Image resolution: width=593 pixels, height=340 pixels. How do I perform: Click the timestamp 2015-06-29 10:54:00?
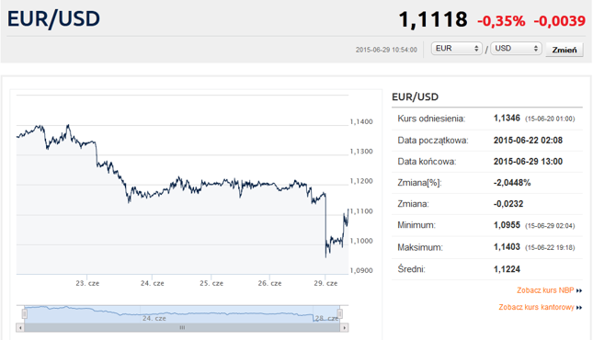[386, 50]
